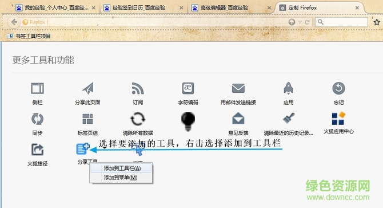Click the 分享此页面 paper plane icon
383x208 pixels.
tap(87, 88)
